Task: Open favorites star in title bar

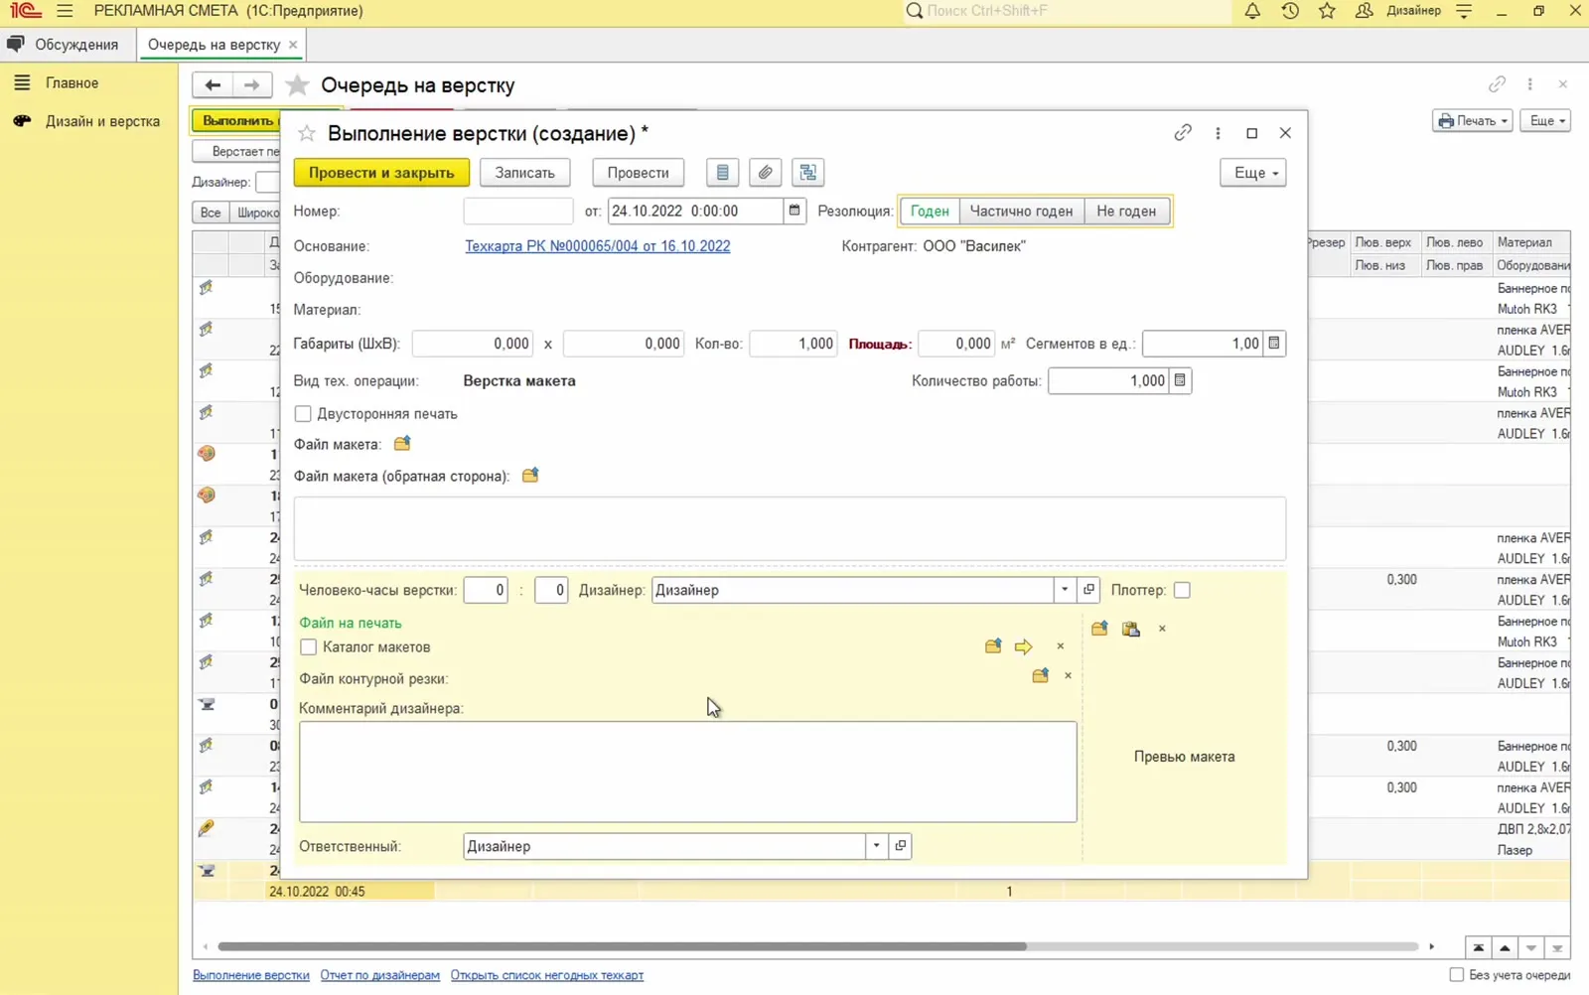Action: click(1327, 11)
